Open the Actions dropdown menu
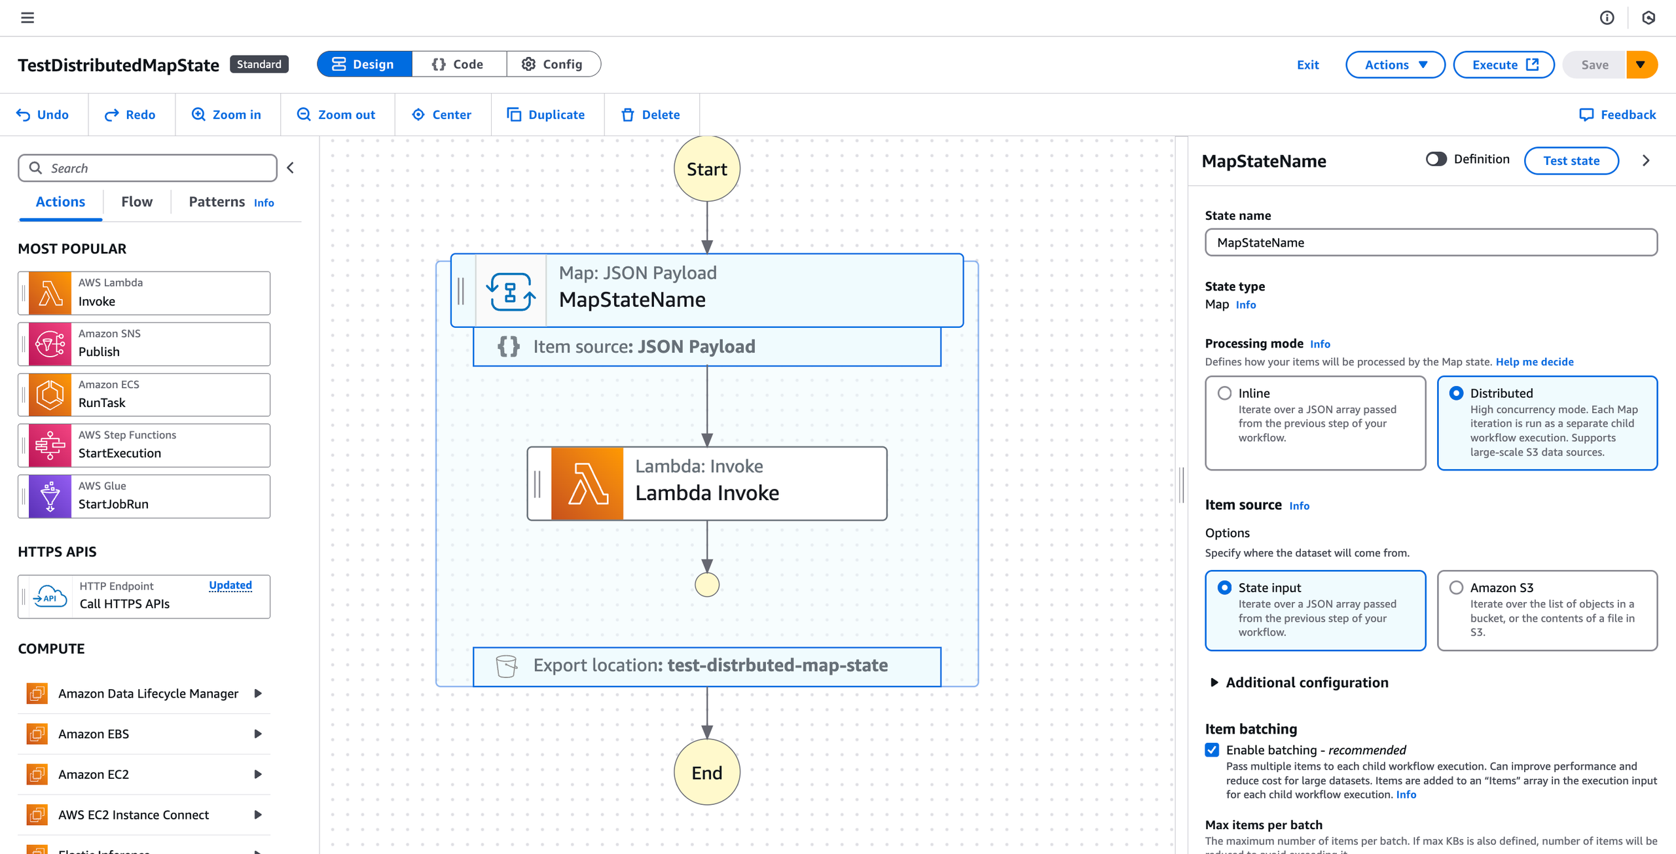This screenshot has height=854, width=1676. (x=1394, y=65)
